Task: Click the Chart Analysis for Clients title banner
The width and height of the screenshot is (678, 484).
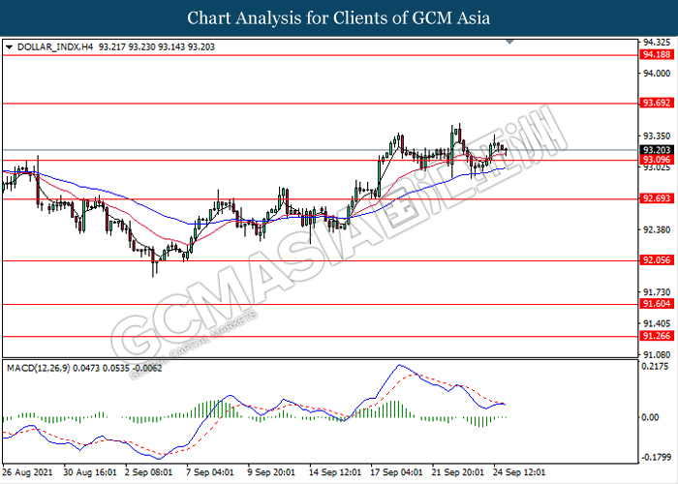Action: click(339, 17)
